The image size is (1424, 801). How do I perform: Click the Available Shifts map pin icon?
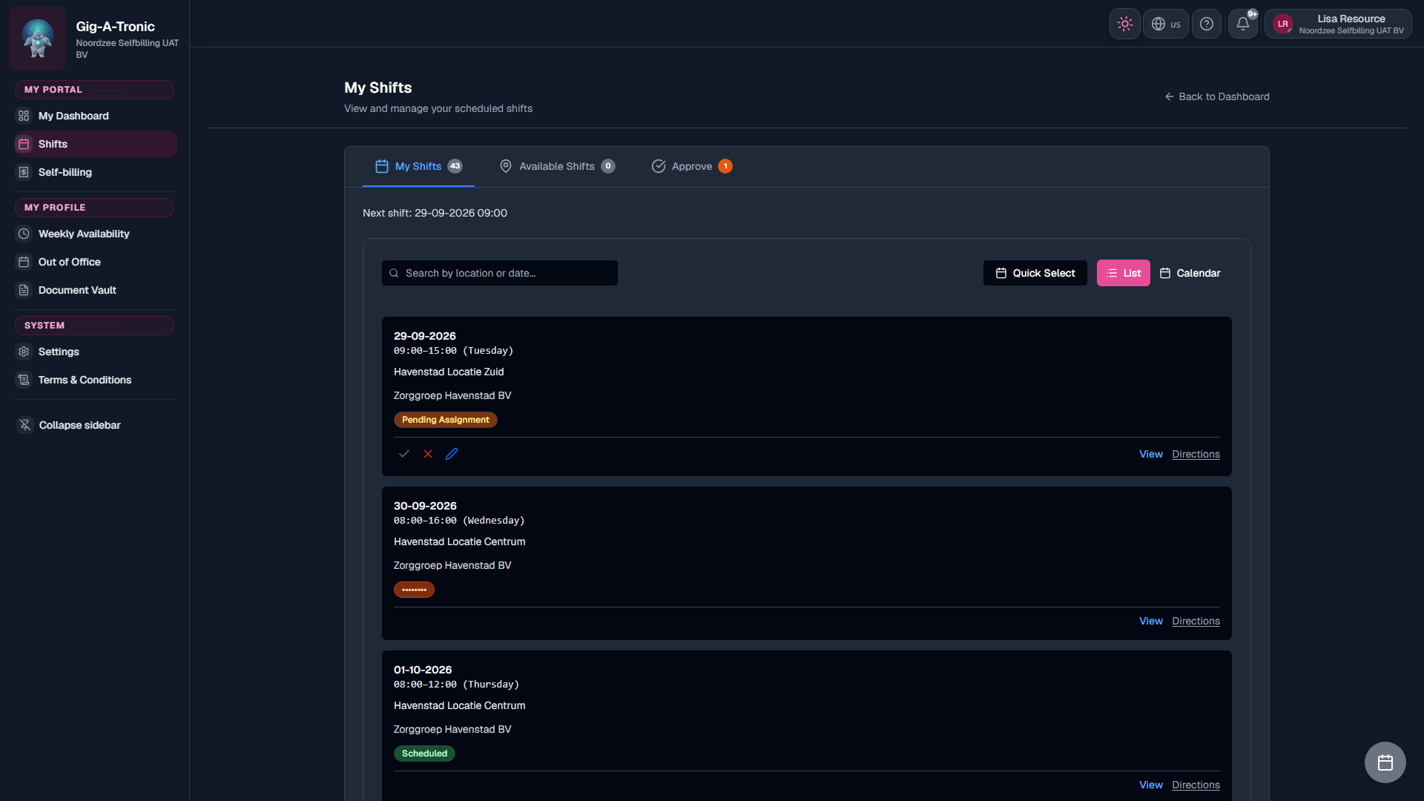point(506,166)
